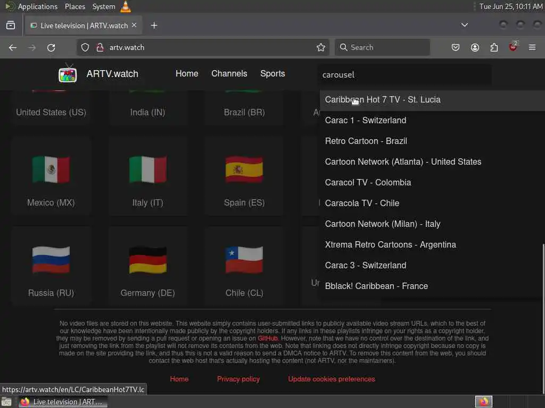Open the Pocket save icon
This screenshot has width=545, height=408.
(x=456, y=47)
